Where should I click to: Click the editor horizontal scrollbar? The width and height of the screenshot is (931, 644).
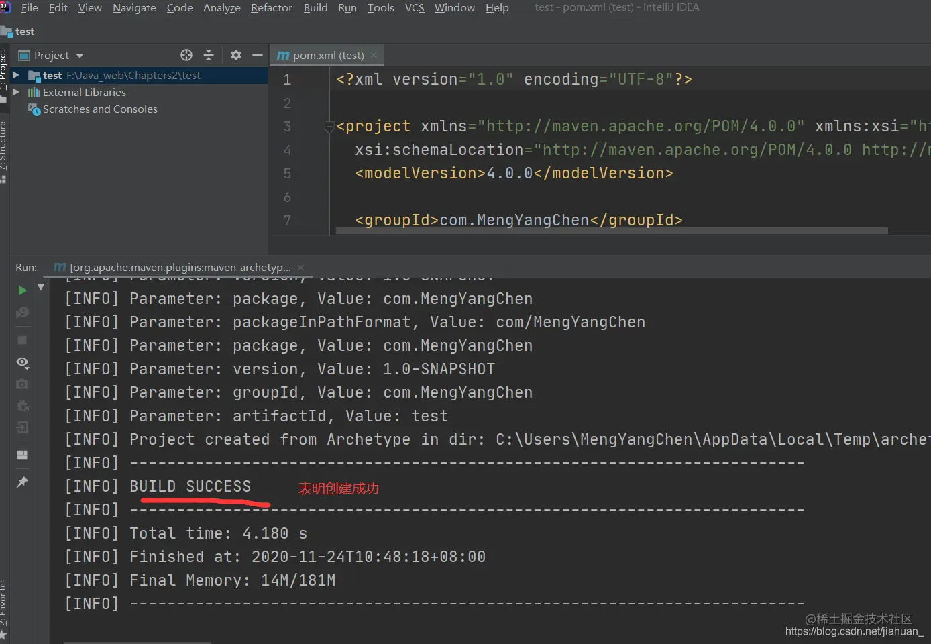(612, 231)
